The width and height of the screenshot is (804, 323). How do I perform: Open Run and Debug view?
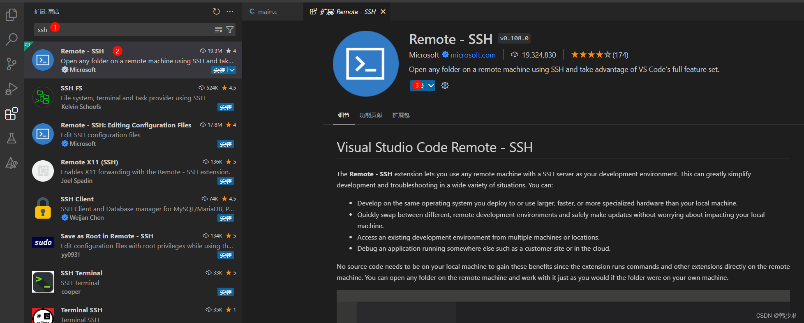click(x=12, y=89)
